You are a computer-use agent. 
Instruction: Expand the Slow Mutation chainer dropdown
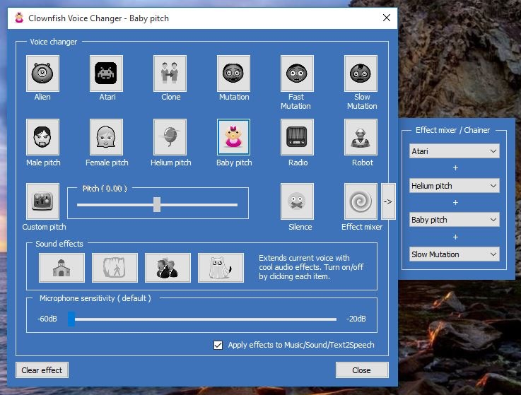tap(455, 254)
